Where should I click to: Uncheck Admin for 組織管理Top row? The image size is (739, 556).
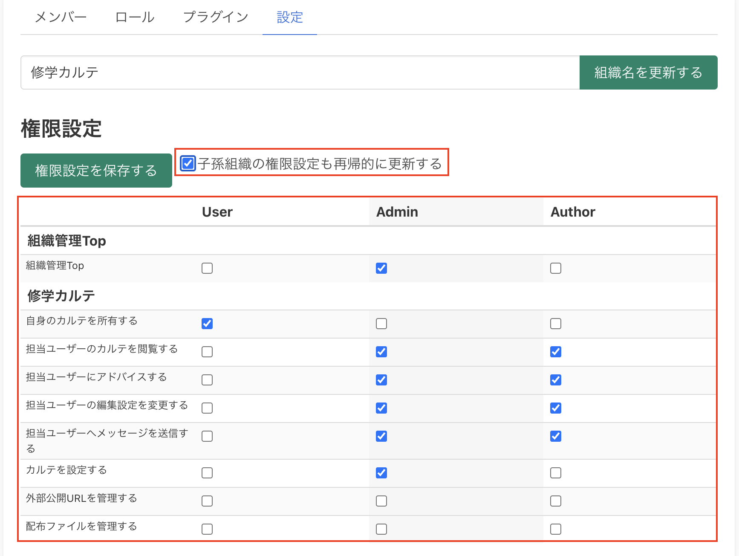coord(381,268)
